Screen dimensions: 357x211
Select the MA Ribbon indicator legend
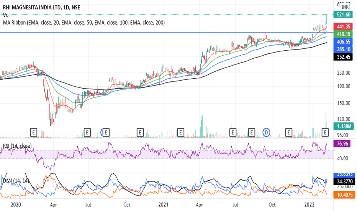click(x=84, y=23)
